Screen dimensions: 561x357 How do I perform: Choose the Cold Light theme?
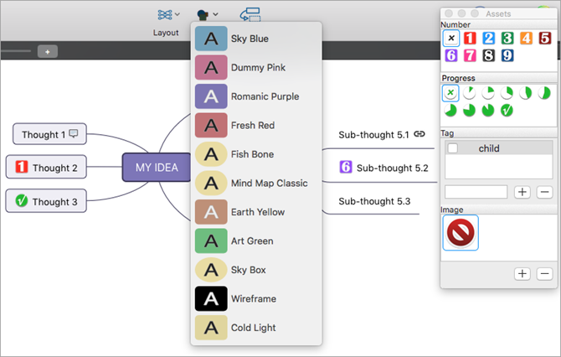(x=256, y=328)
